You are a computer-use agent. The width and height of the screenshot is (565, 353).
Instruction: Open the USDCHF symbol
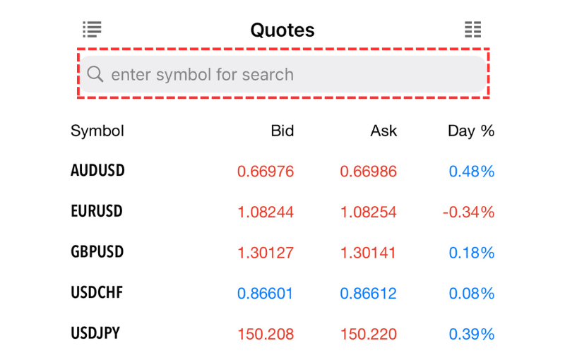tap(97, 293)
